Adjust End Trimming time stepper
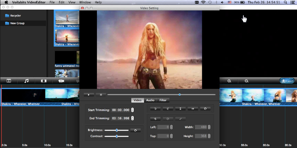Viewport: 297px width, 148px height. [x=133, y=118]
